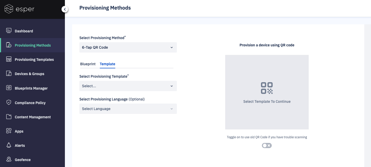Open Provisioning Templates via its sidebar icon

[9, 59]
